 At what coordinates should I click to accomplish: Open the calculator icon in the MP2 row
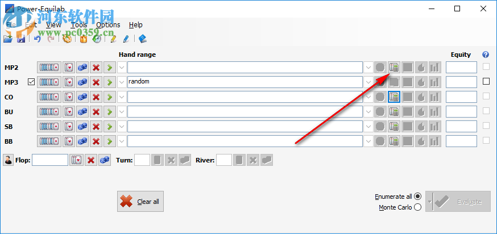[394, 68]
